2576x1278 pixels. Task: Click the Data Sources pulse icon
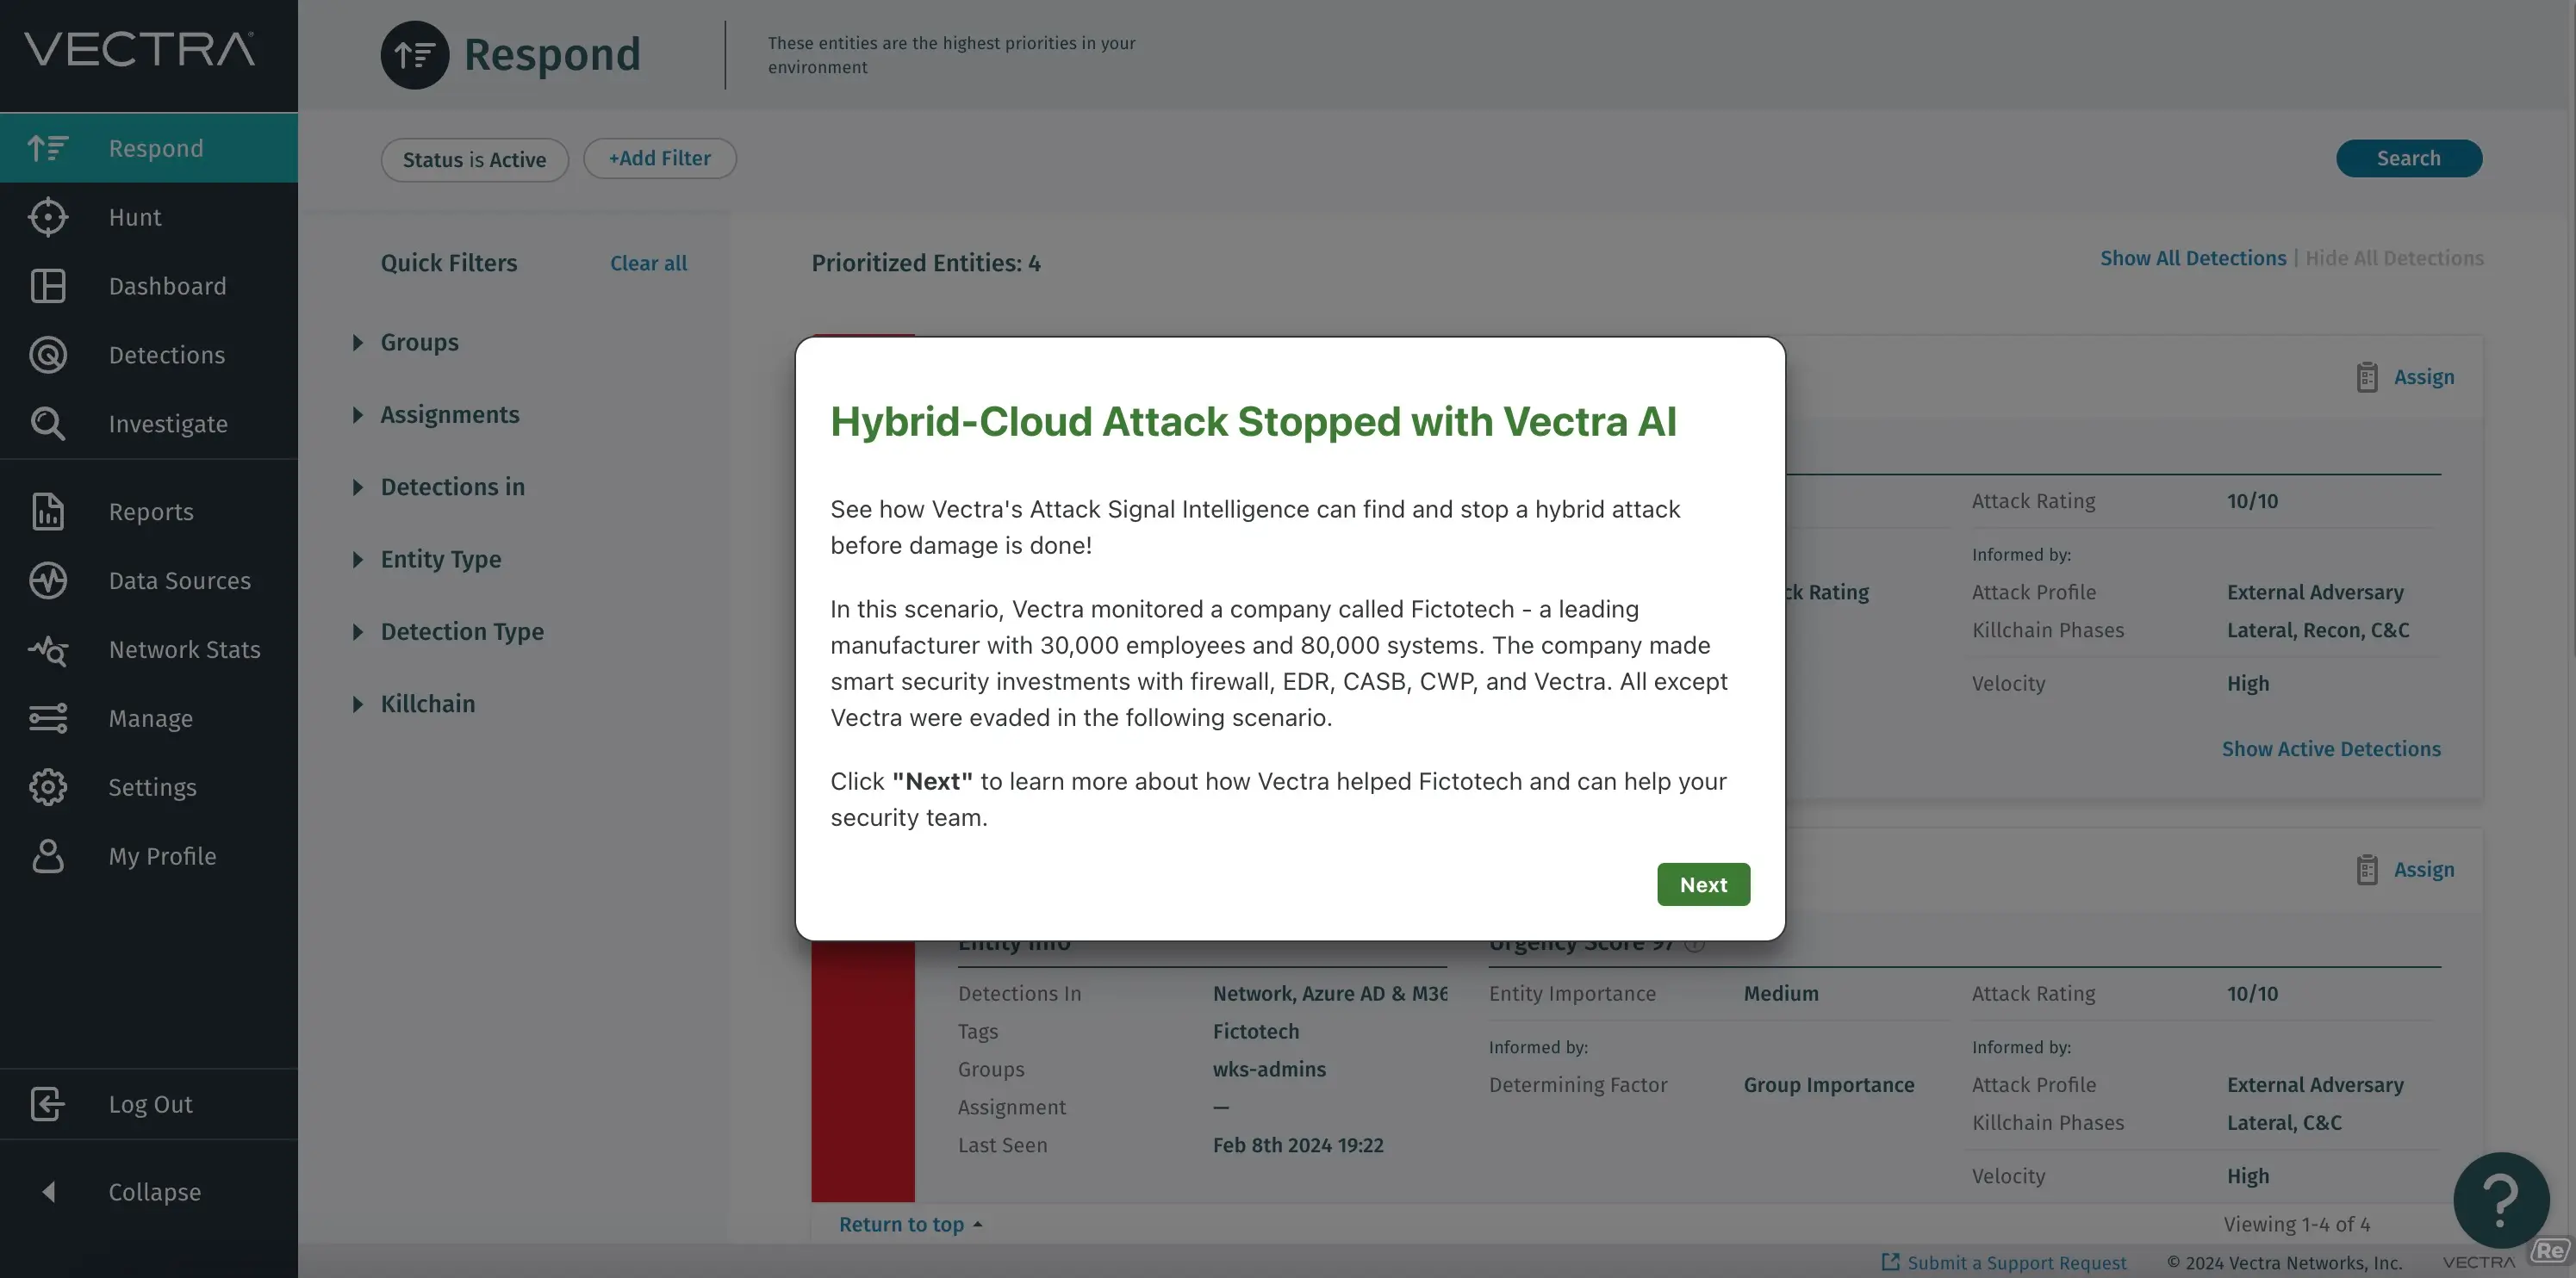click(x=47, y=580)
